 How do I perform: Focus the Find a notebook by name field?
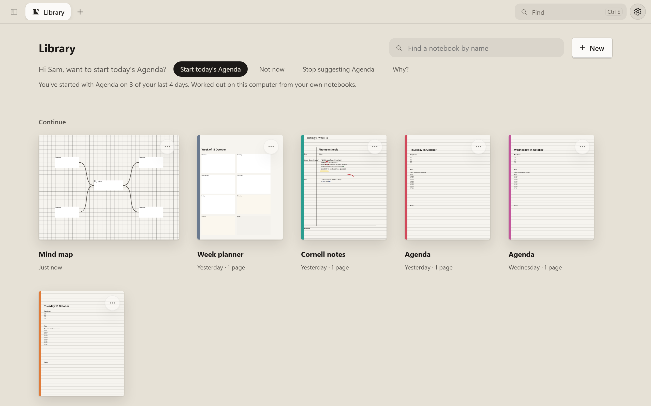pyautogui.click(x=476, y=48)
